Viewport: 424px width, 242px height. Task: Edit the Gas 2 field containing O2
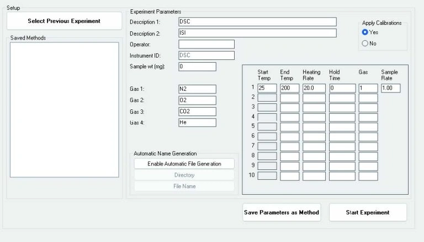point(197,101)
